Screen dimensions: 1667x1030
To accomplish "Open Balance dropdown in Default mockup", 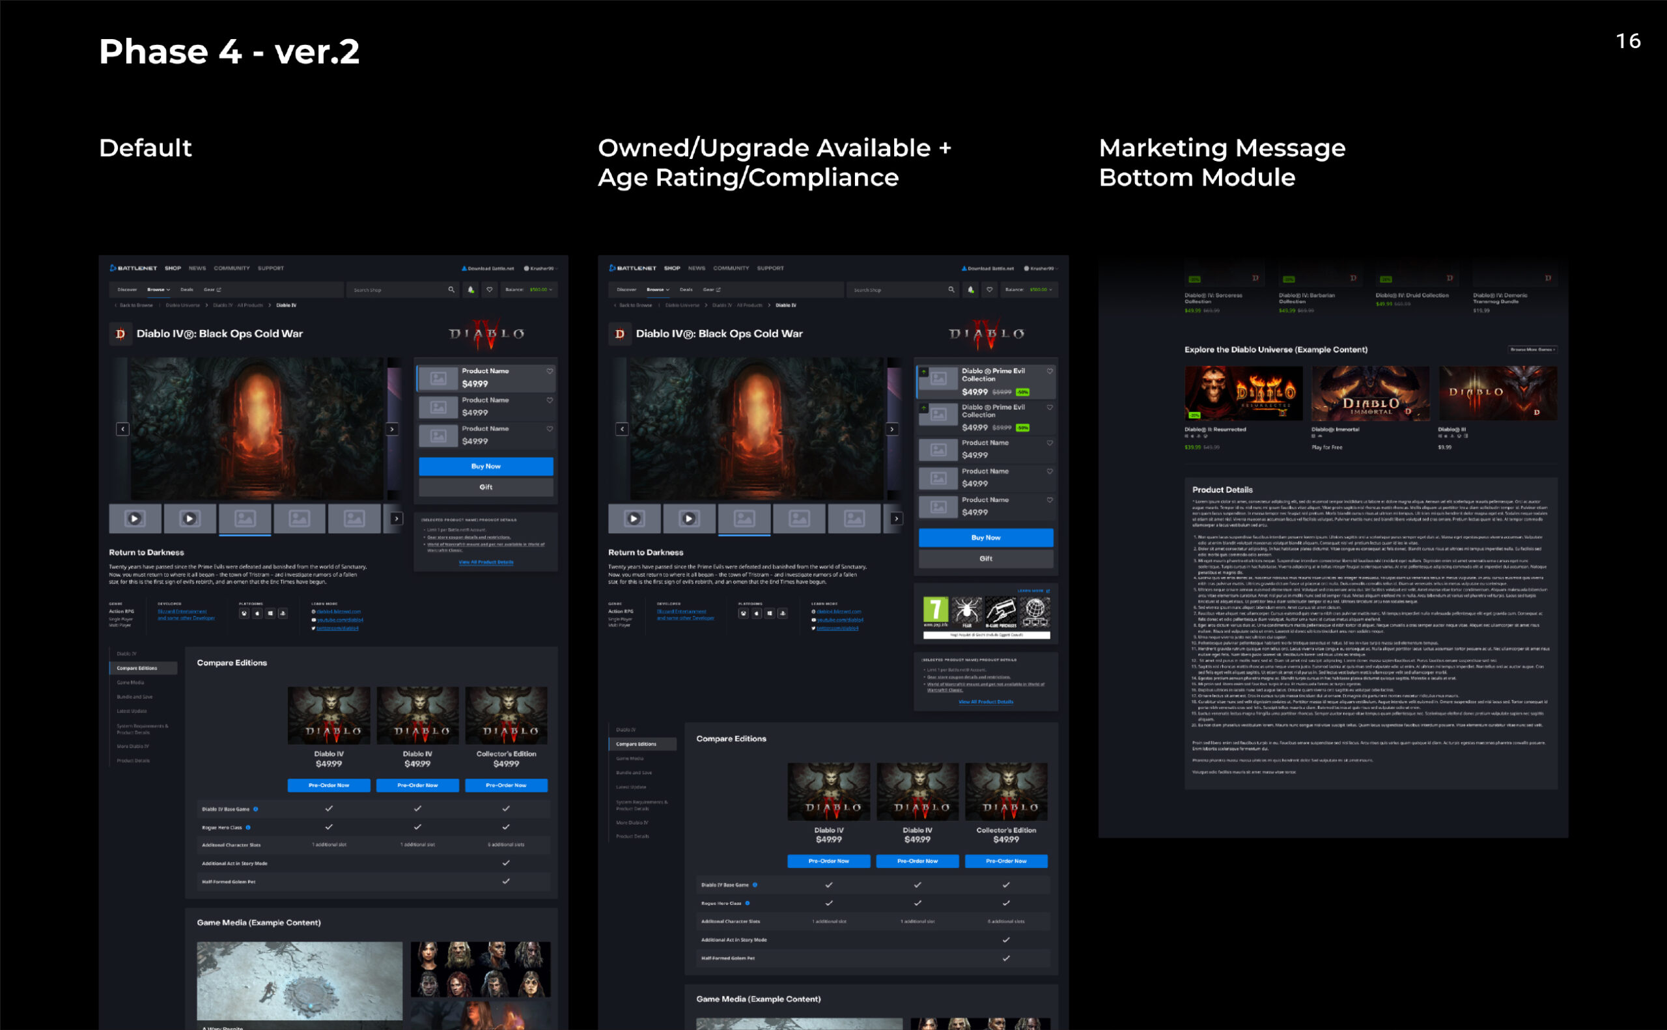I will [529, 290].
